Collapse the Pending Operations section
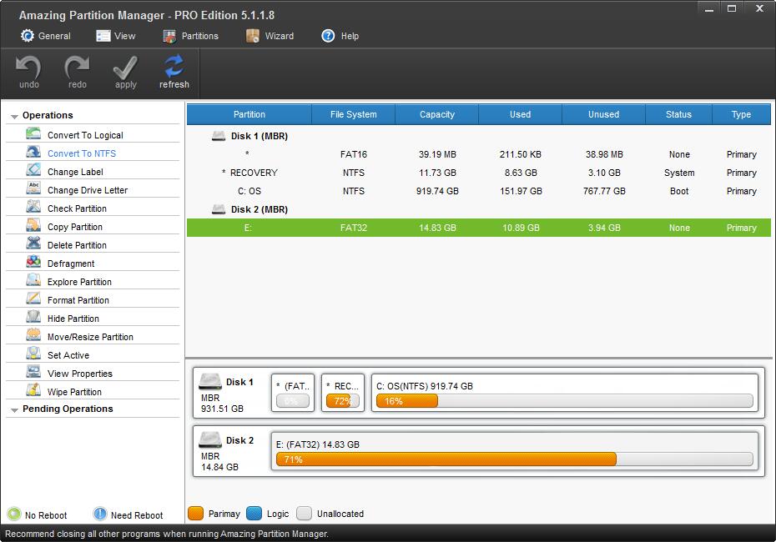Viewport: 776px width, 542px height. pos(14,410)
